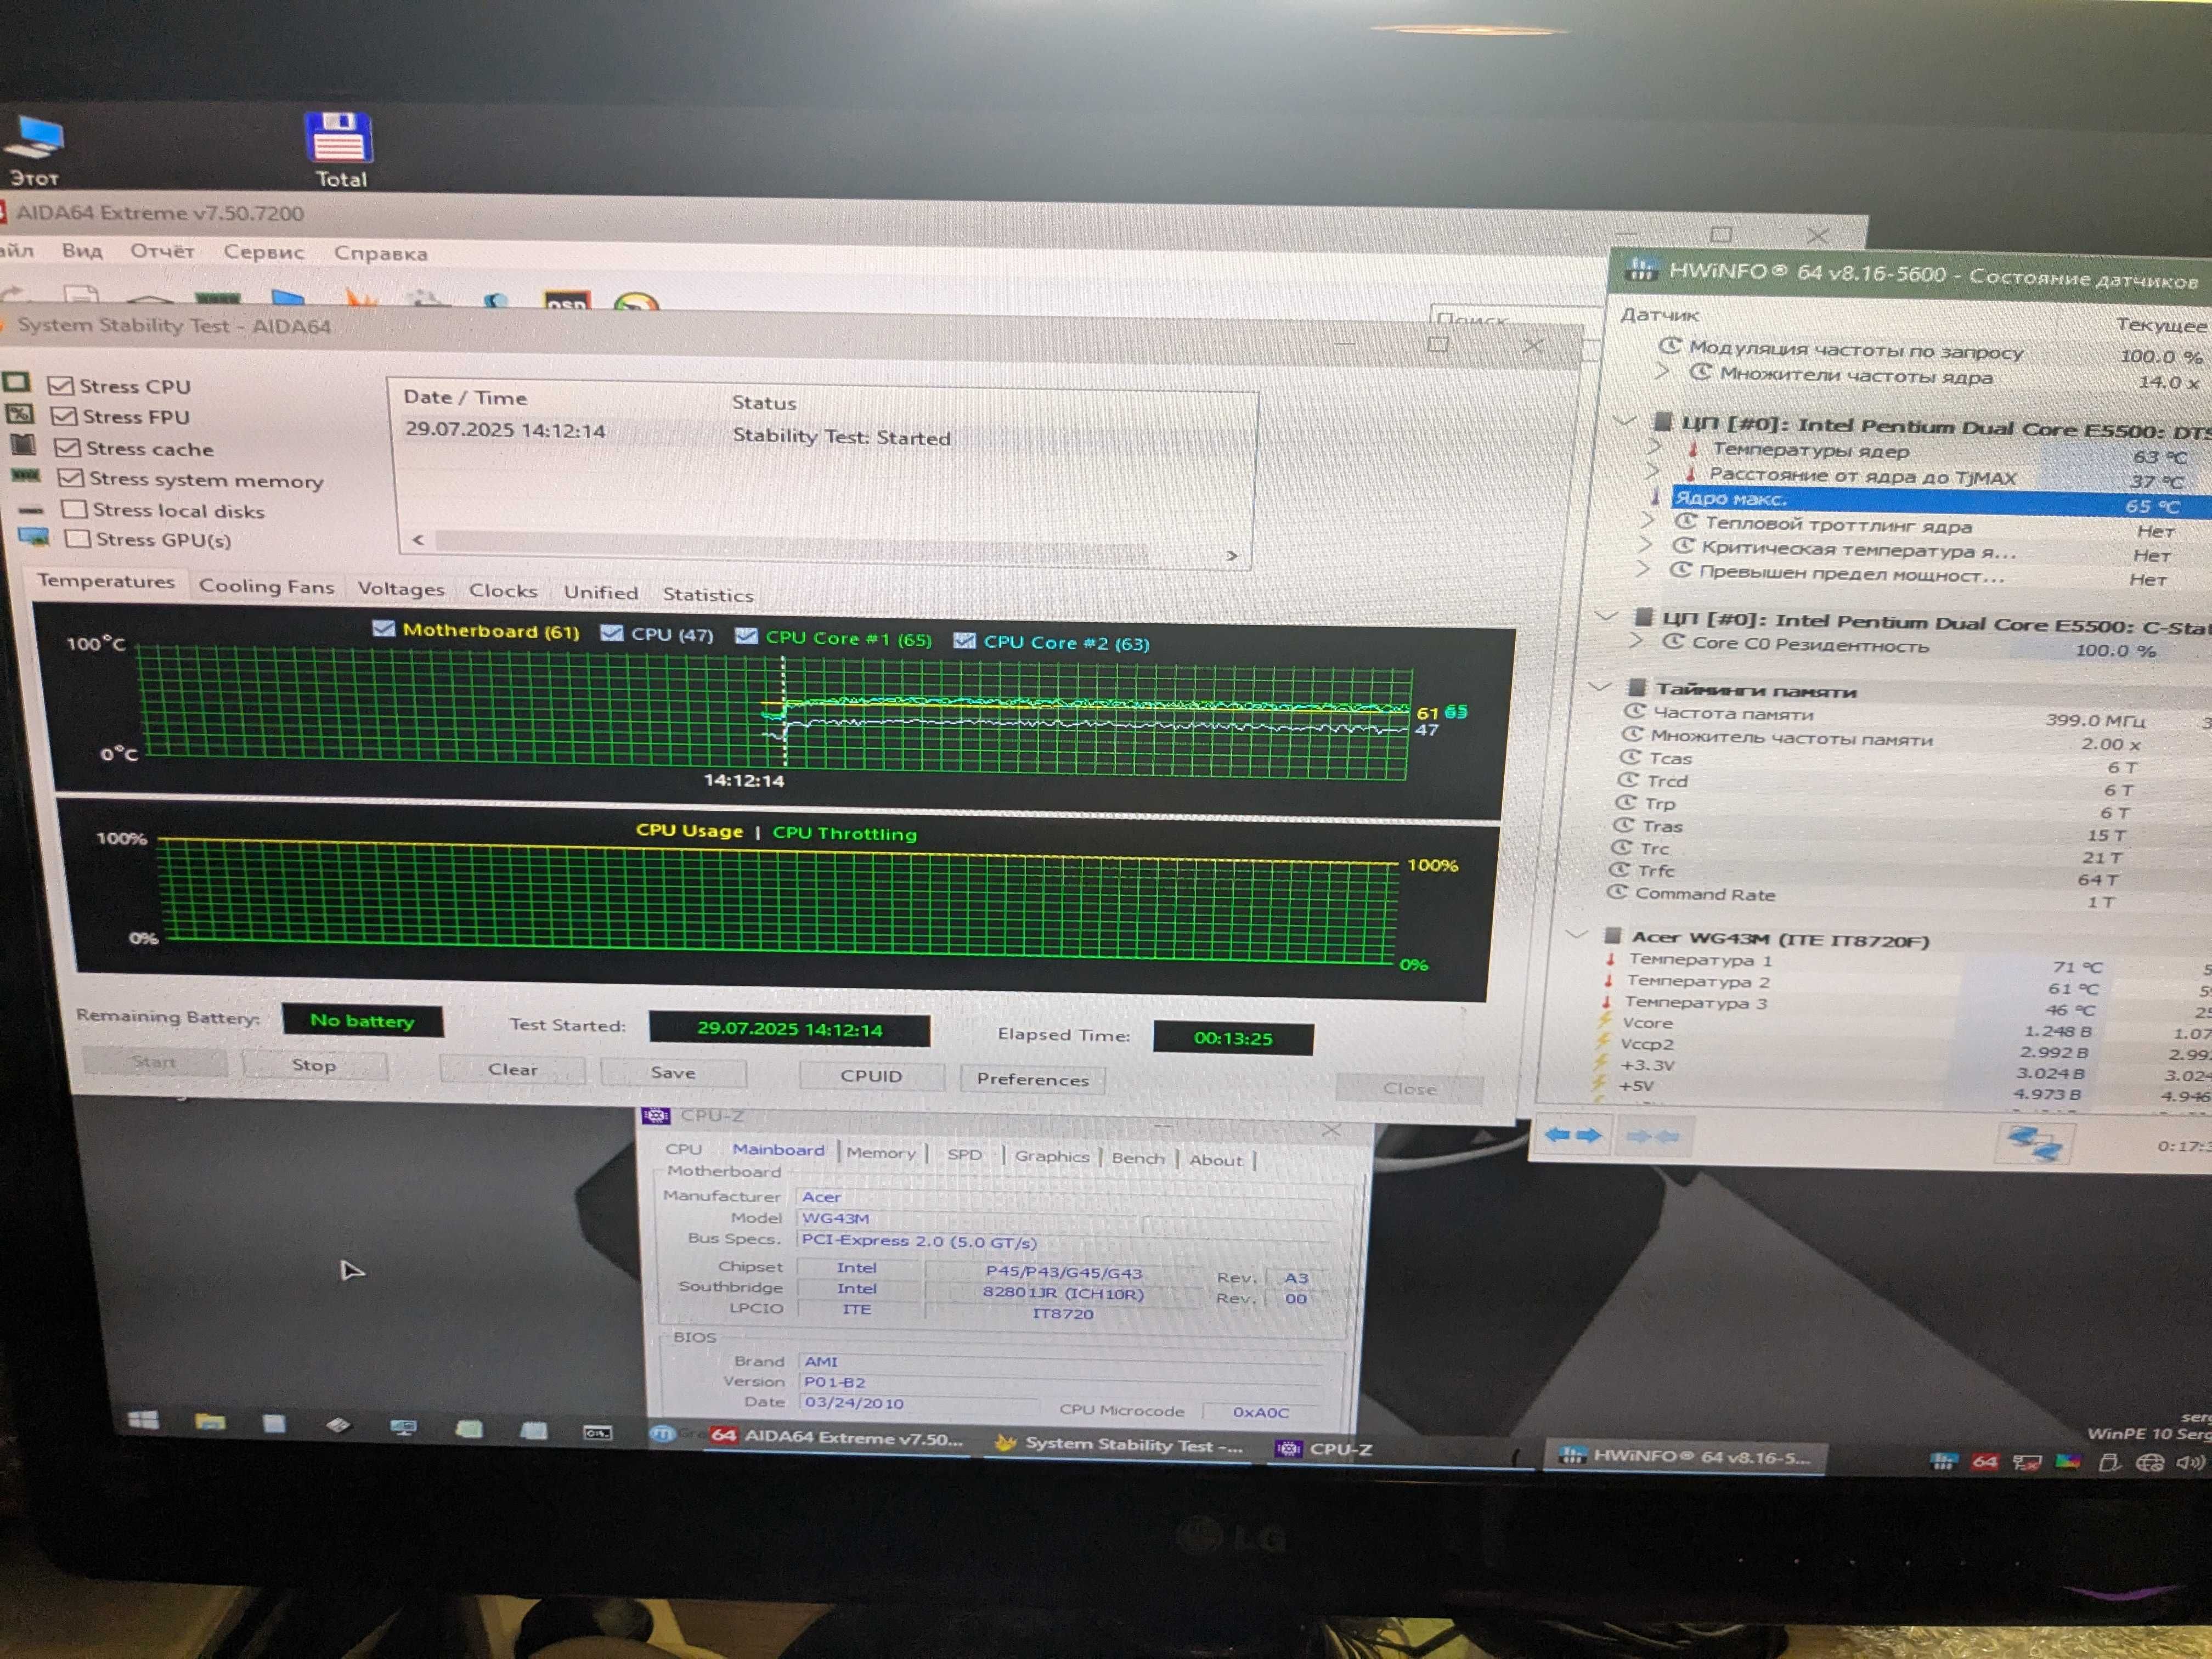This screenshot has height=1659, width=2212.
Task: Click the HWiNFO tray icon
Action: click(x=1943, y=1460)
